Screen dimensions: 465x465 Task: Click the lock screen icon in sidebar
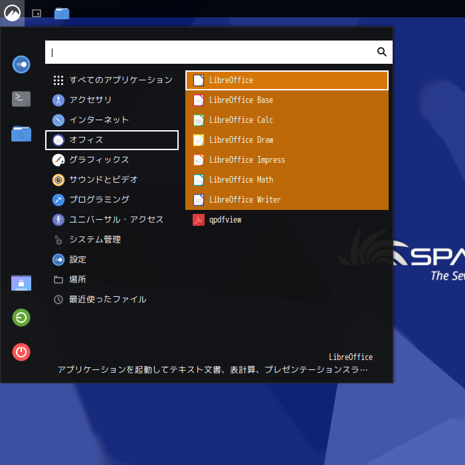click(21, 282)
